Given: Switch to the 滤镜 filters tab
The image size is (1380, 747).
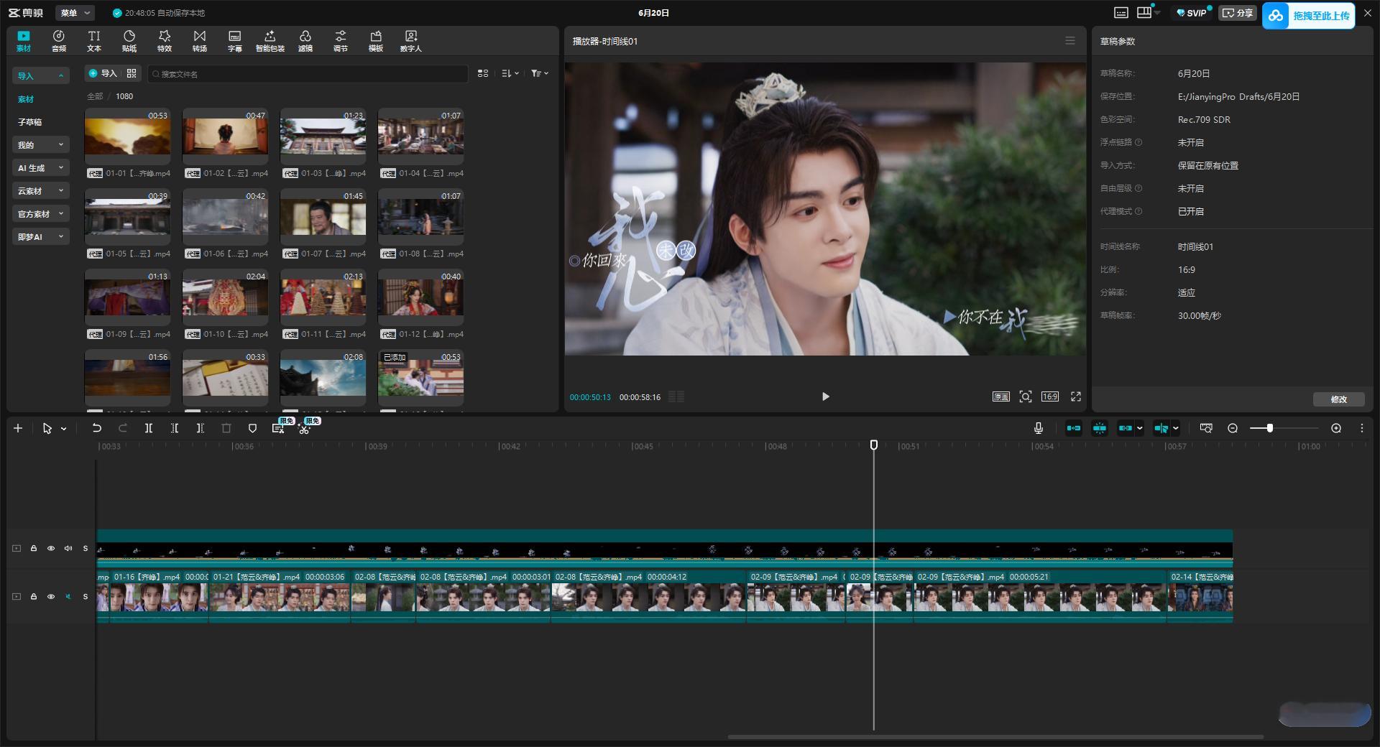Looking at the screenshot, I should [305, 41].
